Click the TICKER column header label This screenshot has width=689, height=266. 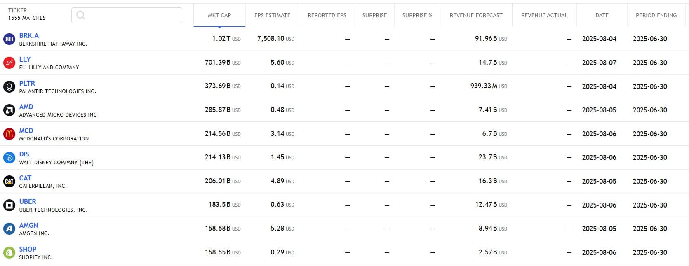coord(18,10)
